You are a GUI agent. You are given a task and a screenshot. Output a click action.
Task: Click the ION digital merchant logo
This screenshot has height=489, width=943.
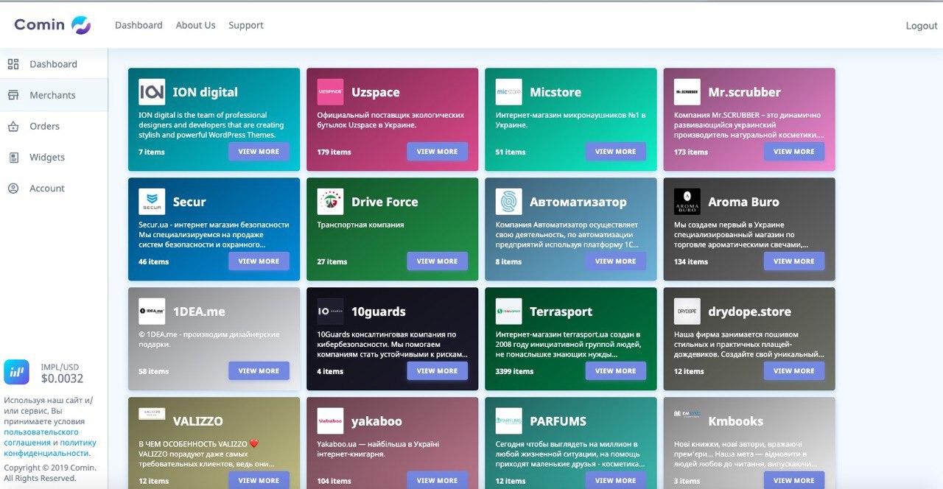(152, 92)
